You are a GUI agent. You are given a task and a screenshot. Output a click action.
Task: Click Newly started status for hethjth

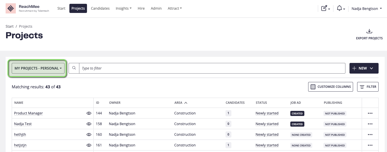pos(267,134)
